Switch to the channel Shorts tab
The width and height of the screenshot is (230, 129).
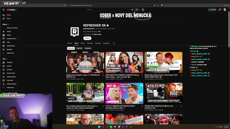click(83, 43)
